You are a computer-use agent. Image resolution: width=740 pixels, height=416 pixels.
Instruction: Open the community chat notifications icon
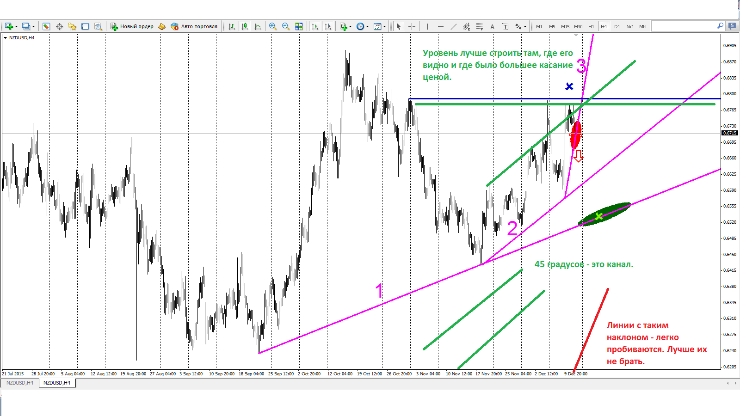click(x=732, y=26)
